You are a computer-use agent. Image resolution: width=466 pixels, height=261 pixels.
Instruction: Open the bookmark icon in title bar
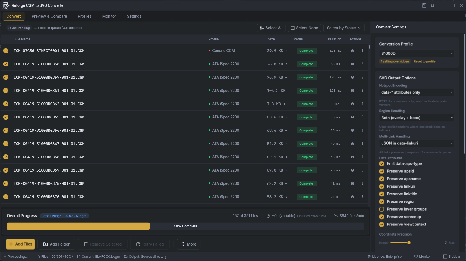pyautogui.click(x=424, y=5)
